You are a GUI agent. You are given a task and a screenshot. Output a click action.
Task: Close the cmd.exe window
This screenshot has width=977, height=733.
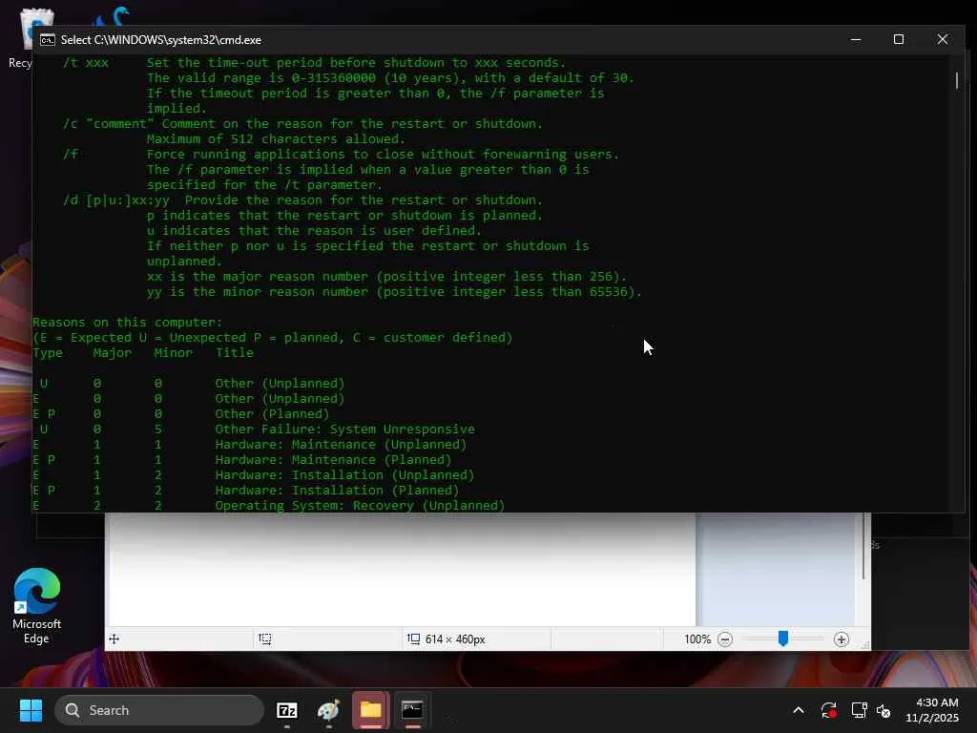[x=942, y=40]
